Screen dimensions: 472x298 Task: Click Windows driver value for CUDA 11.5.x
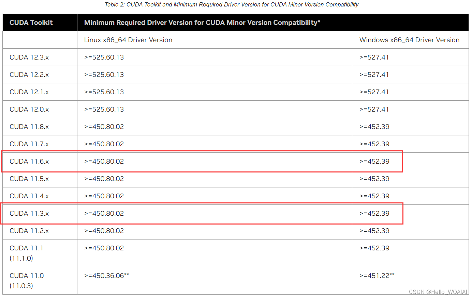click(x=374, y=179)
